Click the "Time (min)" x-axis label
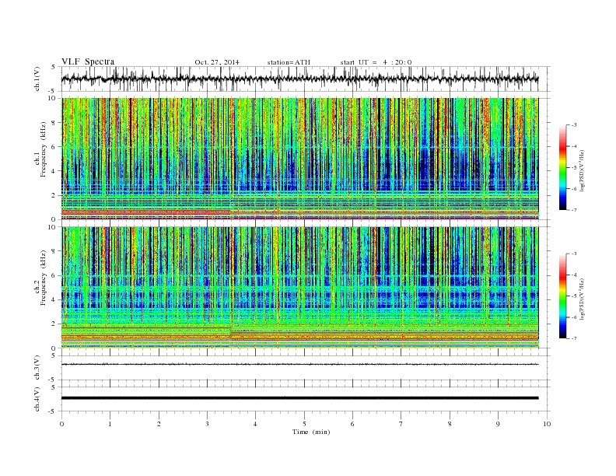The height and width of the screenshot is (476, 616). click(x=311, y=432)
